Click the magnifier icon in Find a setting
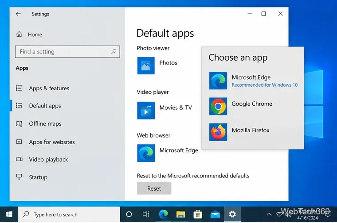337x223 pixels. click(x=114, y=51)
